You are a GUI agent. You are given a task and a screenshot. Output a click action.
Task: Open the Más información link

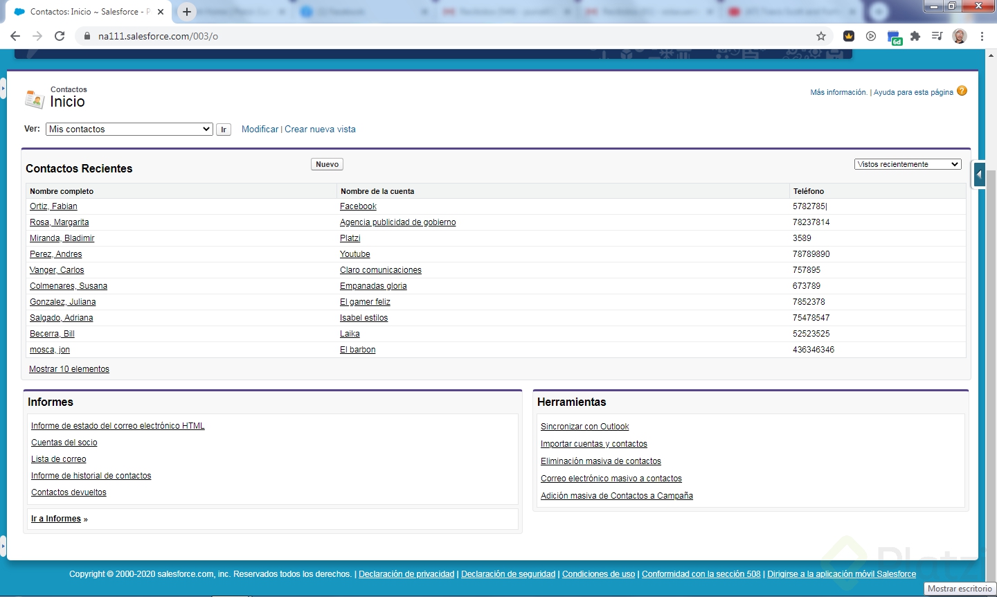(838, 92)
